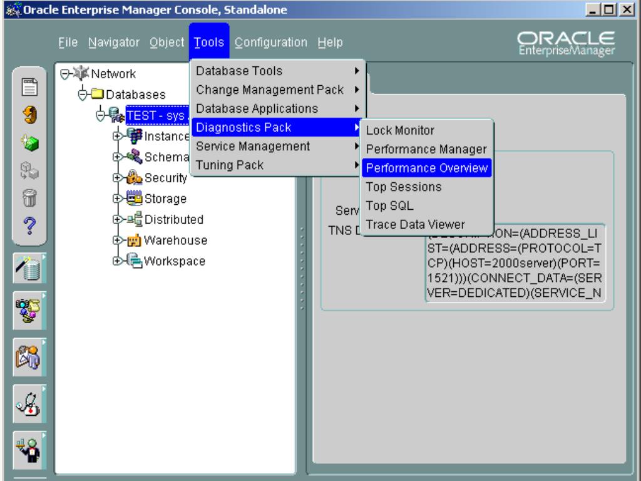The width and height of the screenshot is (641, 481).
Task: Click the Security padlock icon
Action: click(135, 177)
